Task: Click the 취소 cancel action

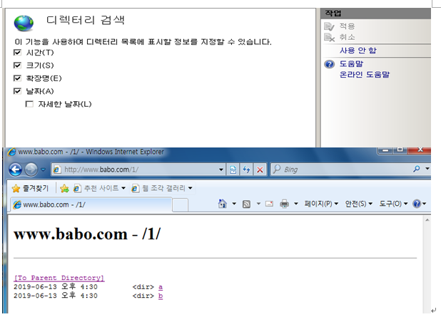Action: 347,37
